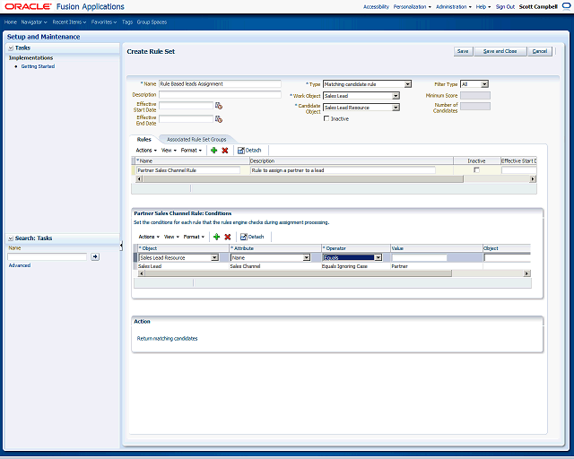Image resolution: width=574 pixels, height=459 pixels.
Task: Open Conditions table View menu
Action: (x=171, y=237)
